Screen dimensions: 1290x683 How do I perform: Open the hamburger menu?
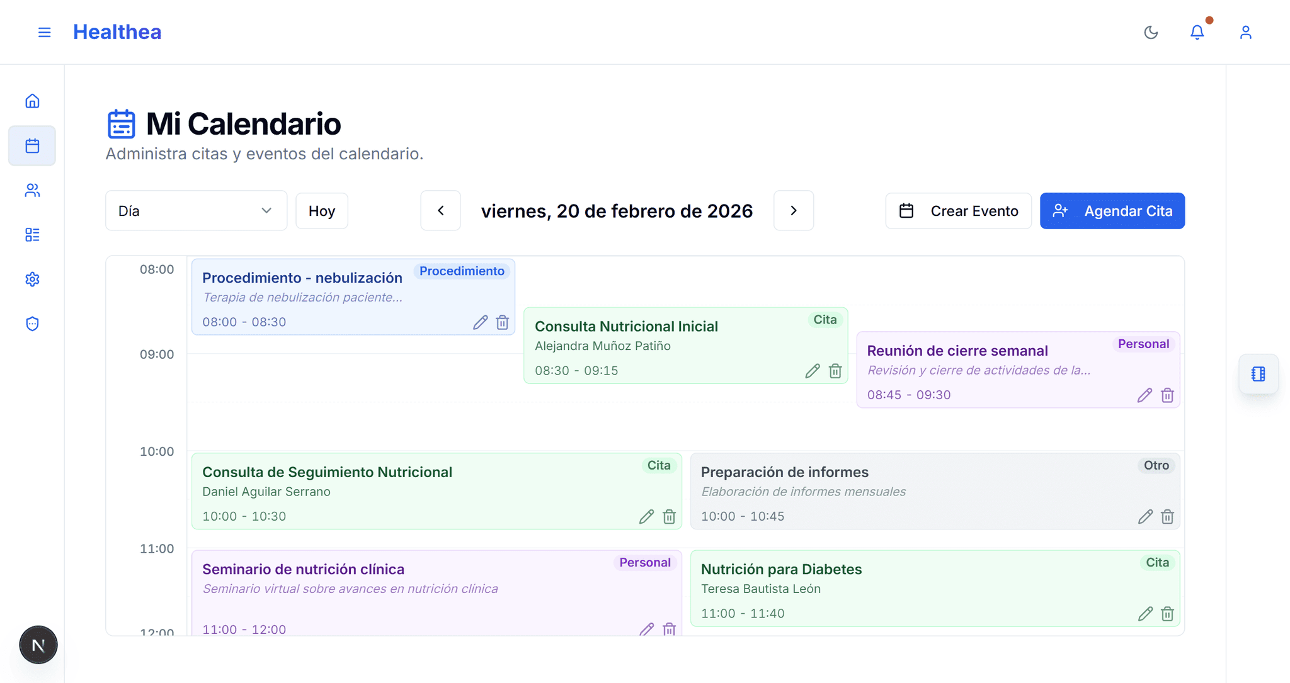(44, 32)
